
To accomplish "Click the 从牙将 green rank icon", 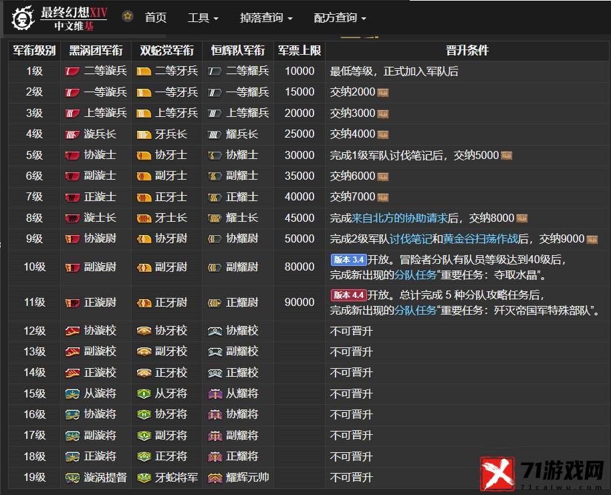I will point(144,393).
